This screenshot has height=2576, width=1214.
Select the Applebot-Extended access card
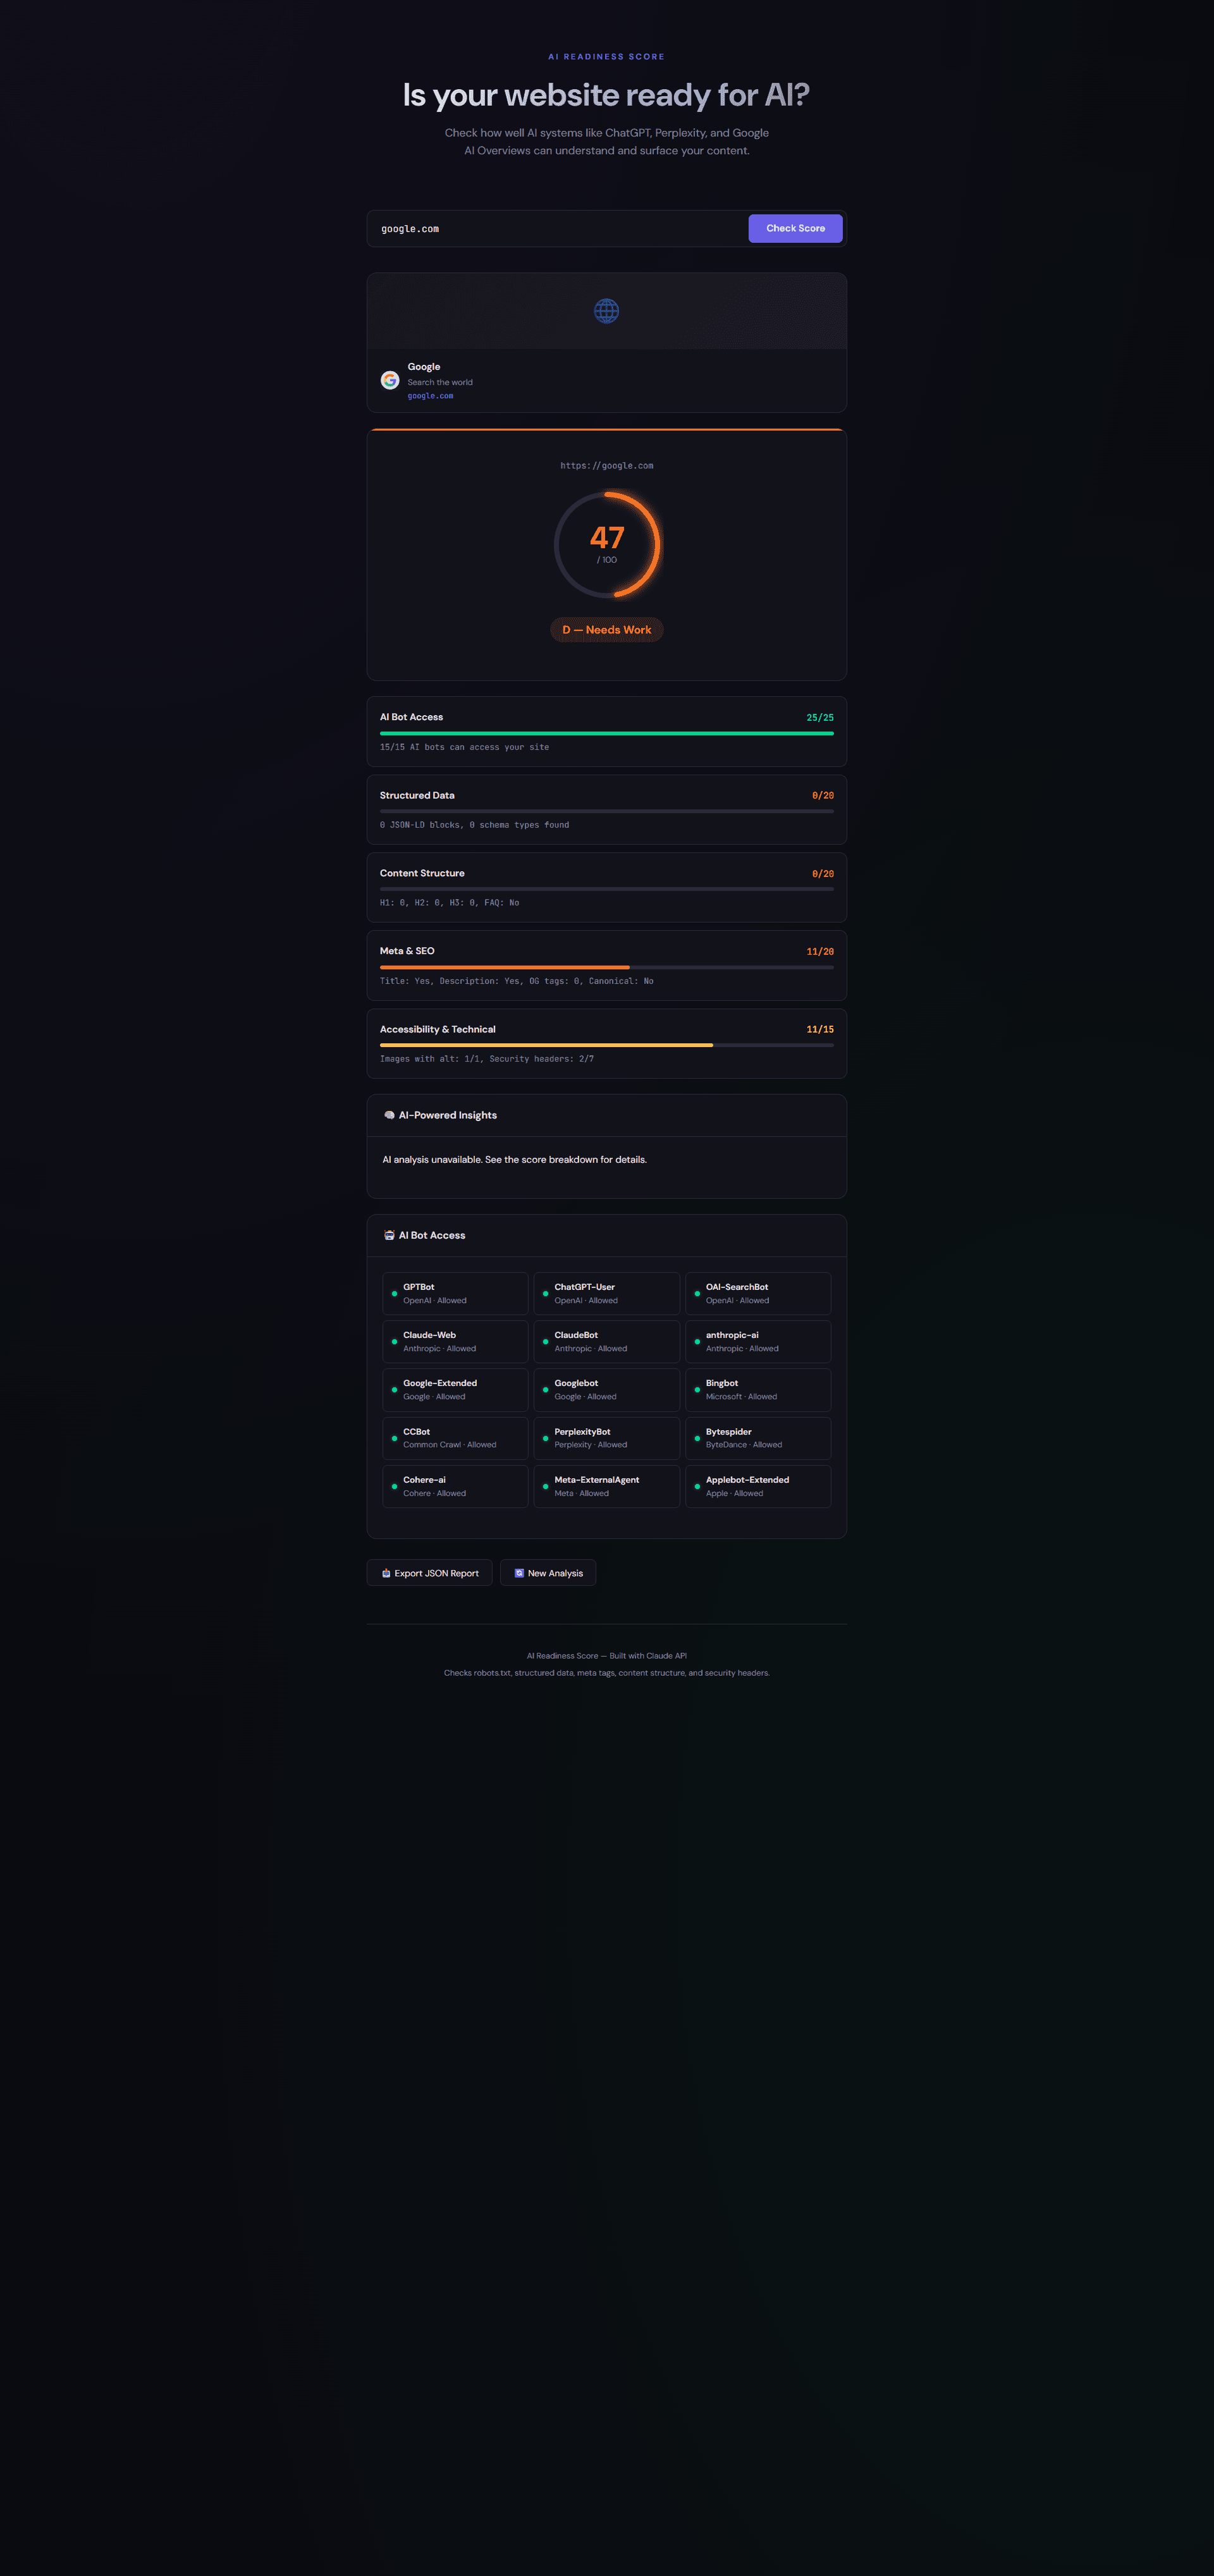757,1486
